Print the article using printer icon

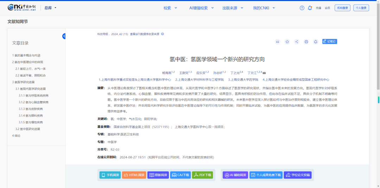click(x=306, y=41)
